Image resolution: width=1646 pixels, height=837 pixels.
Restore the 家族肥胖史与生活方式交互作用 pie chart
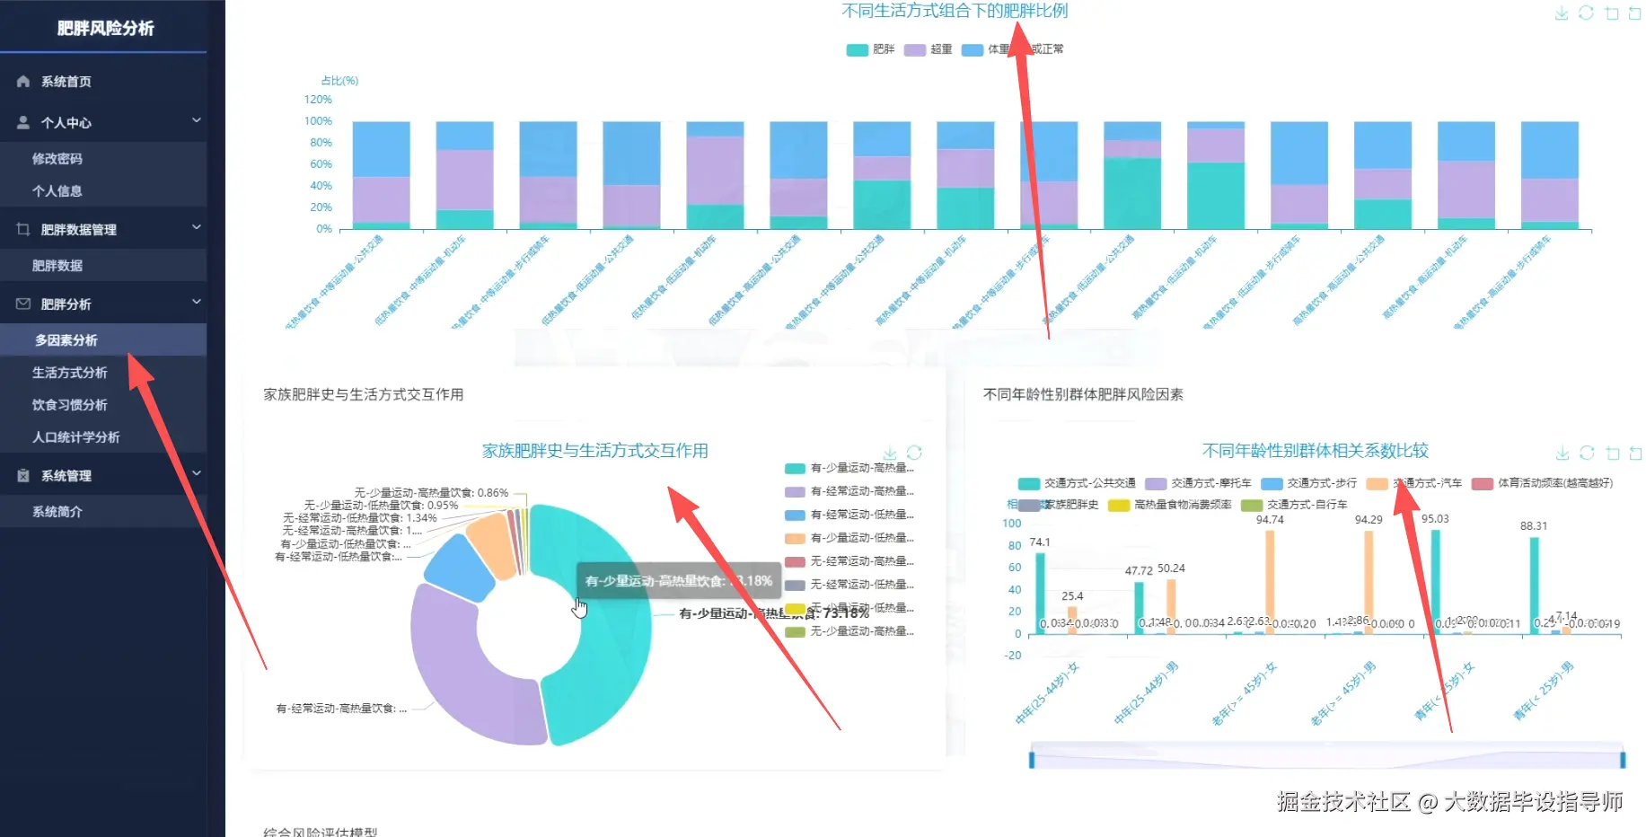[914, 453]
